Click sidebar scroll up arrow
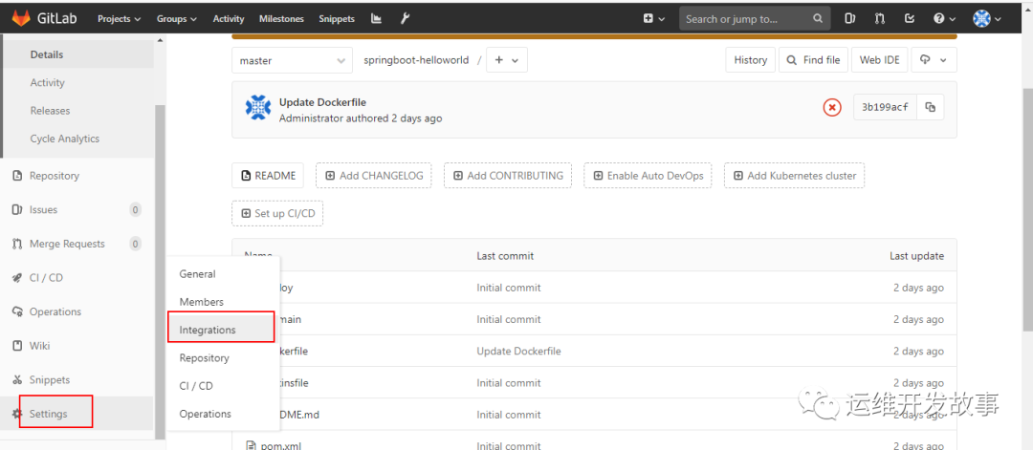The height and width of the screenshot is (450, 1033). [160, 41]
